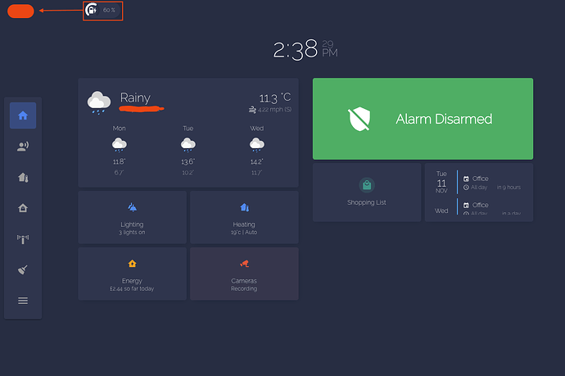Open Tuesday 11 Nov Office calendar event
Viewport: 565px width, 376px height.
(x=492, y=183)
